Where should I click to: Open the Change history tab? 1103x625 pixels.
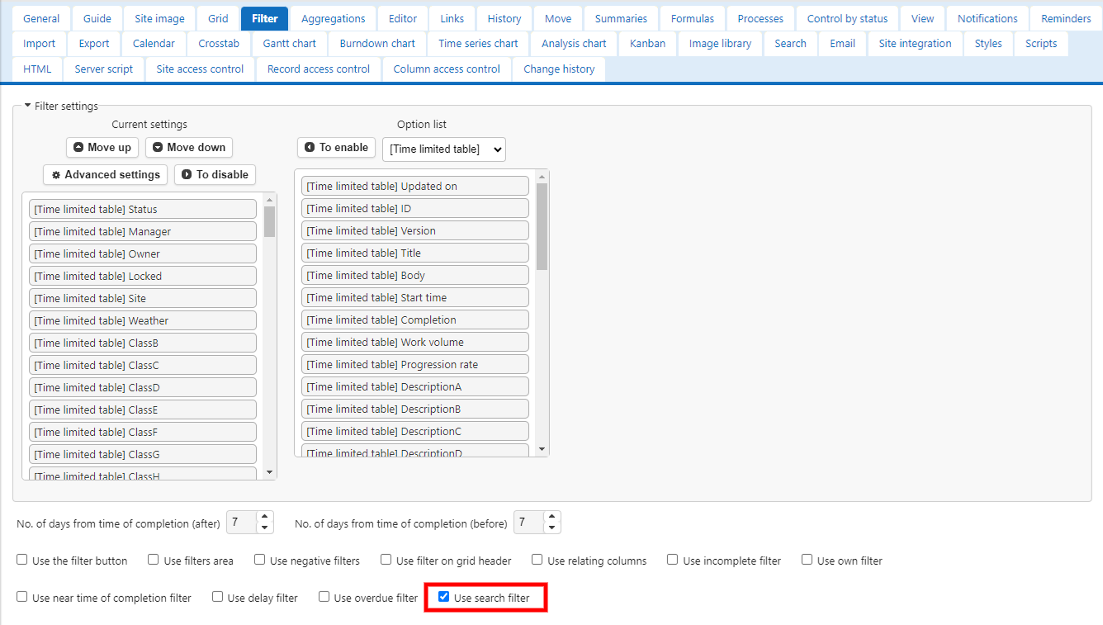pos(559,69)
